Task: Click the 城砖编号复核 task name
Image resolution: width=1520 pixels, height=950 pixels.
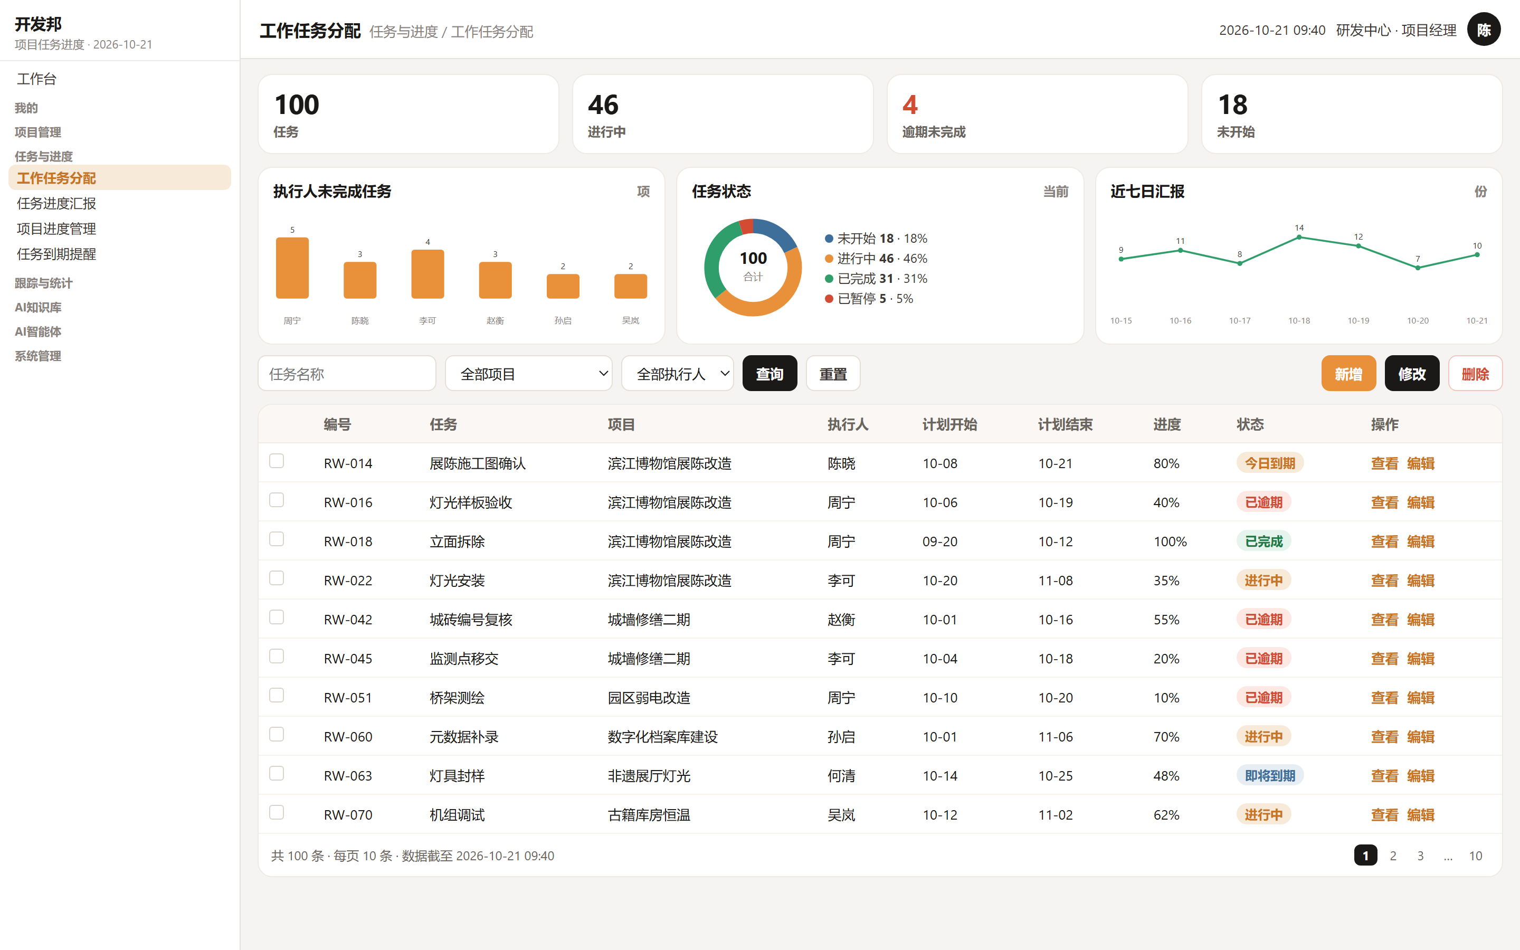Action: pos(470,620)
